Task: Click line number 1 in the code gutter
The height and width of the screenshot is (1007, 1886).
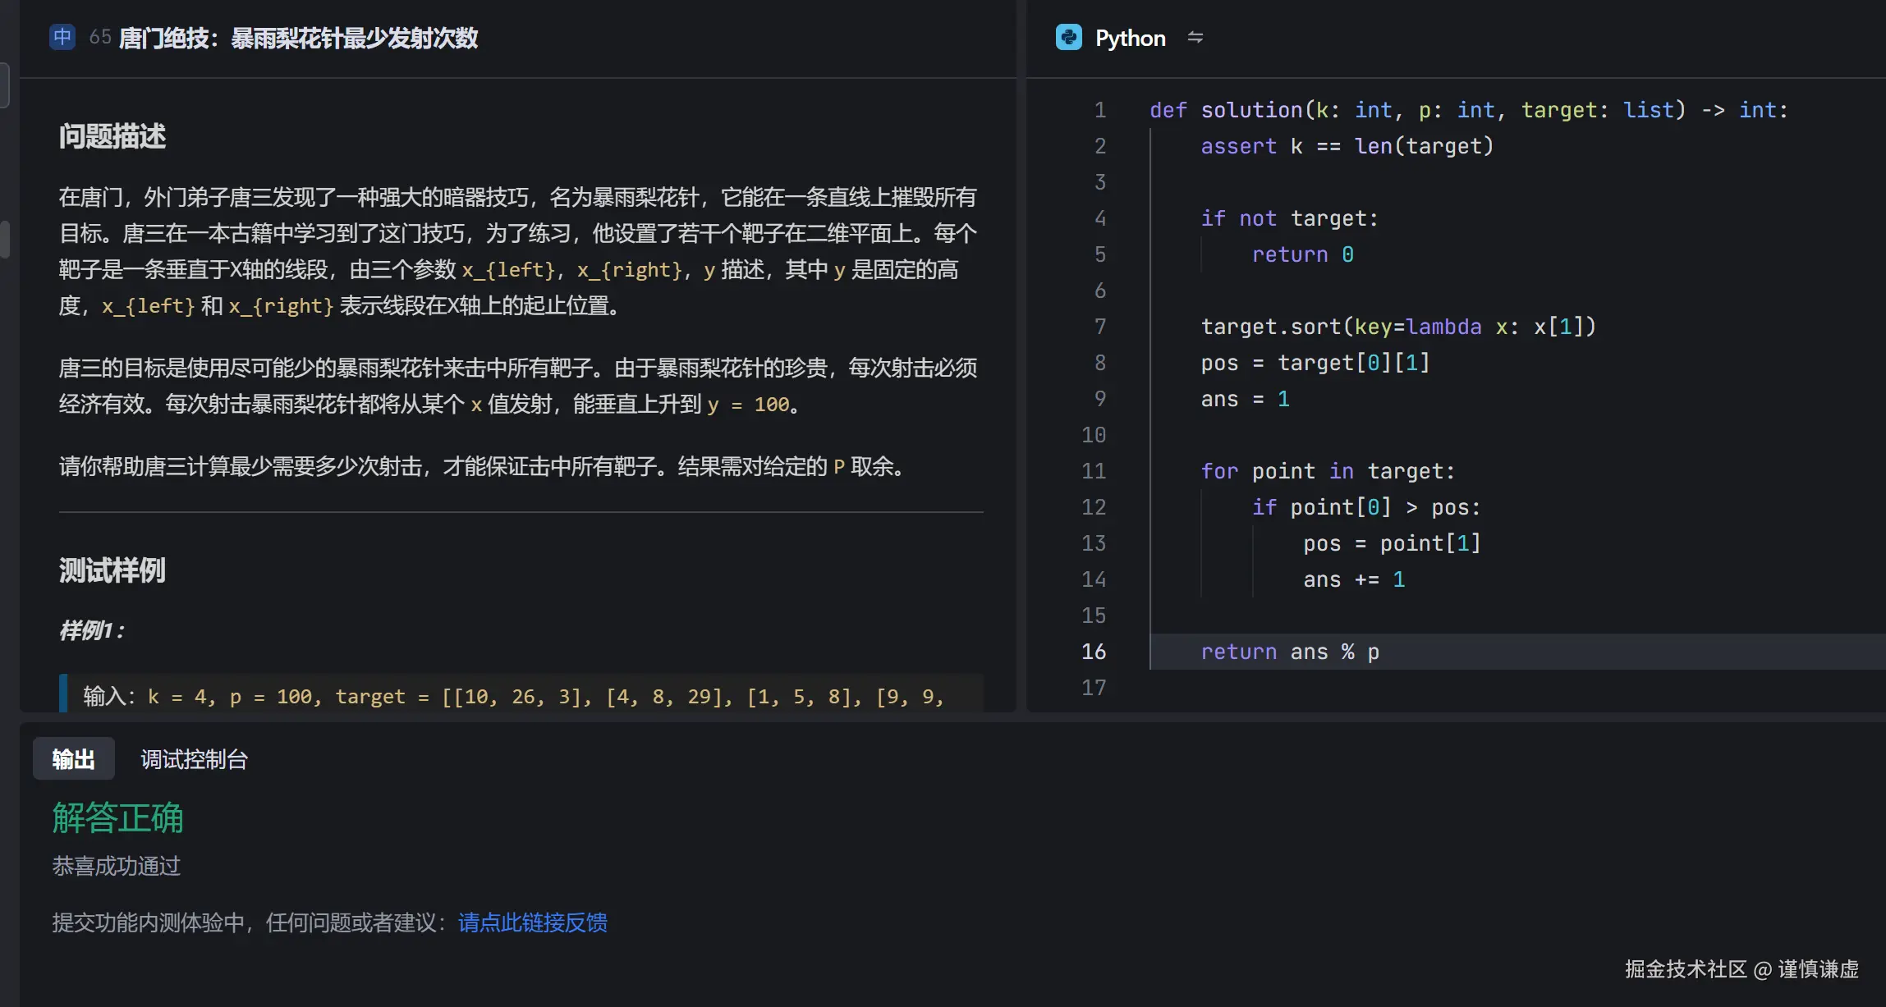Action: [1100, 109]
